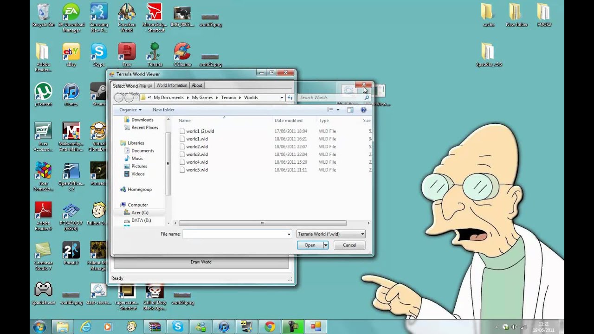Click the Open button split arrow
This screenshot has height=334, width=594.
pos(325,245)
